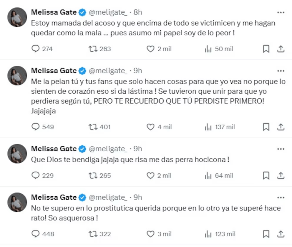Retweet the tweet with 265 reposts
Viewport: 292px width, 247px height.
(x=93, y=176)
